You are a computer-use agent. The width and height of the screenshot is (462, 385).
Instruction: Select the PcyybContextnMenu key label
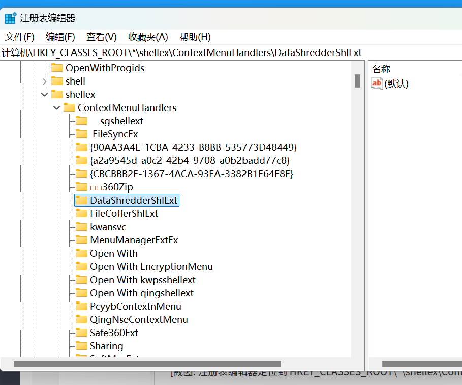pyautogui.click(x=136, y=307)
